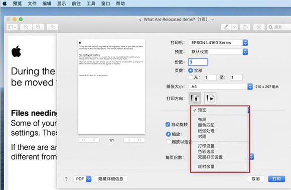Viewport: 291px width, 190px height.
Task: Expand the markup pen dropdown arrow
Action: click(235, 27)
